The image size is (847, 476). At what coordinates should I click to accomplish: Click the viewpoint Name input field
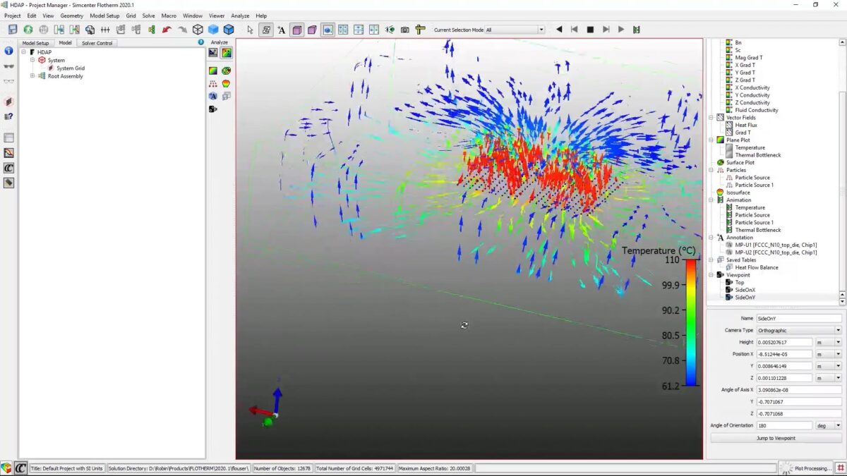point(799,318)
